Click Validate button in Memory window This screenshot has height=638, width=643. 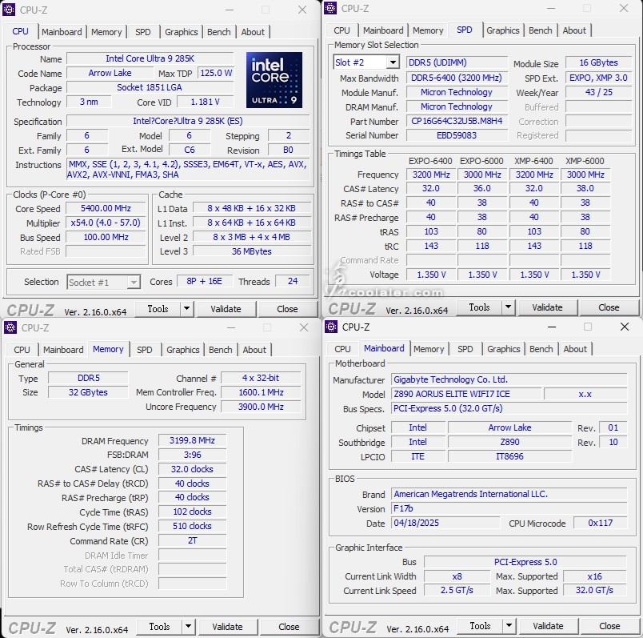pyautogui.click(x=228, y=627)
